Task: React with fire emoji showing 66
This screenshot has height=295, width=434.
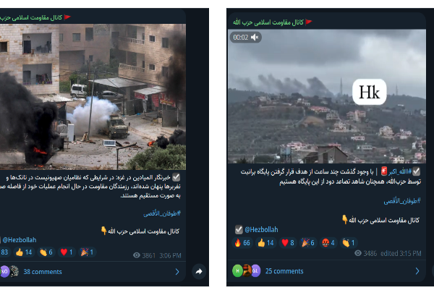Action: click(x=242, y=243)
